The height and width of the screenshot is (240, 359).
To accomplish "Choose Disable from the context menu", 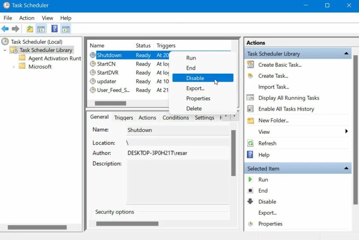I will pos(203,78).
